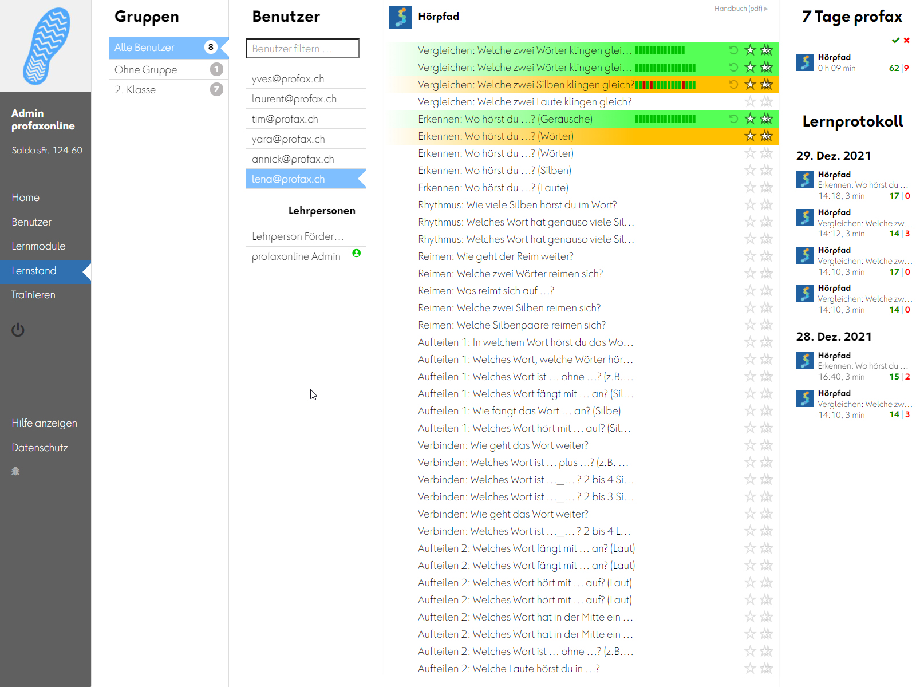Toggle single star for 'Reimen: Welche zwei Wörter reimen sich?'
Viewport: 916px width, 687px height.
[x=750, y=274]
